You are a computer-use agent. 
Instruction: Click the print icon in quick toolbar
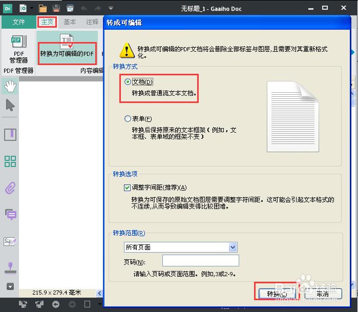pyautogui.click(x=70, y=8)
